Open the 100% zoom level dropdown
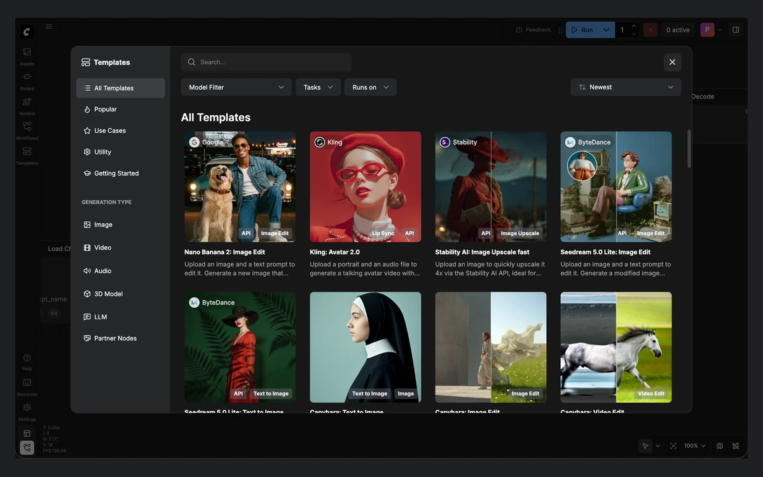763x477 pixels. click(695, 446)
